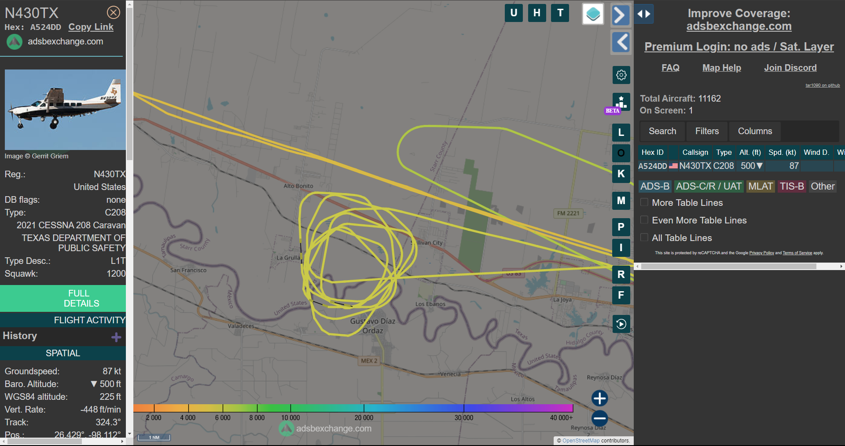The height and width of the screenshot is (446, 845).
Task: Click the info panel vertical scrollbar
Action: tap(129, 84)
